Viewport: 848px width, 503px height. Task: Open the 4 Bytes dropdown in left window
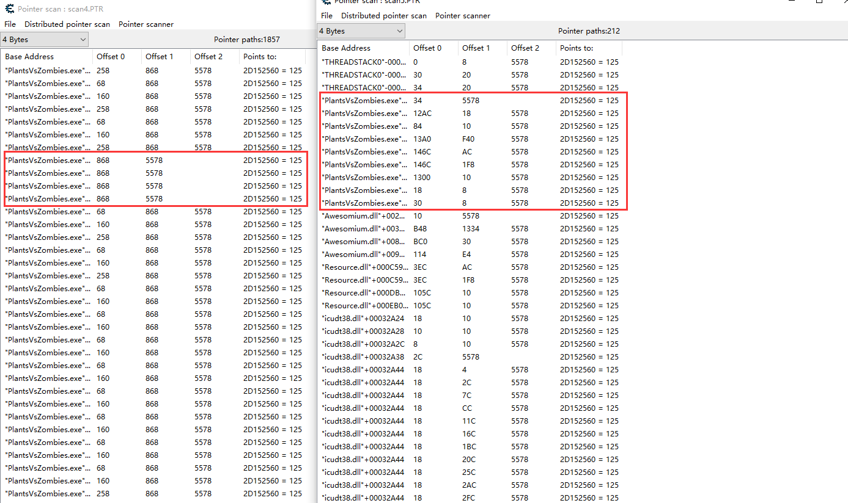point(45,40)
